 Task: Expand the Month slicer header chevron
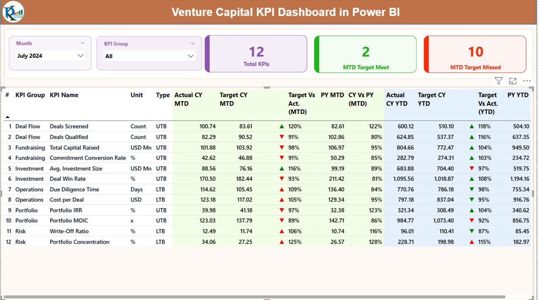(x=83, y=43)
